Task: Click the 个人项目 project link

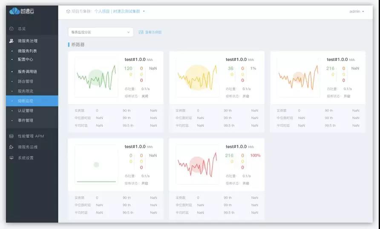Action: 102,11
